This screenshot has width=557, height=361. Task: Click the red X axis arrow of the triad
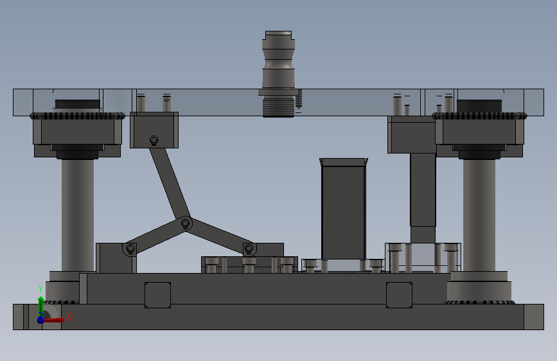[54, 320]
